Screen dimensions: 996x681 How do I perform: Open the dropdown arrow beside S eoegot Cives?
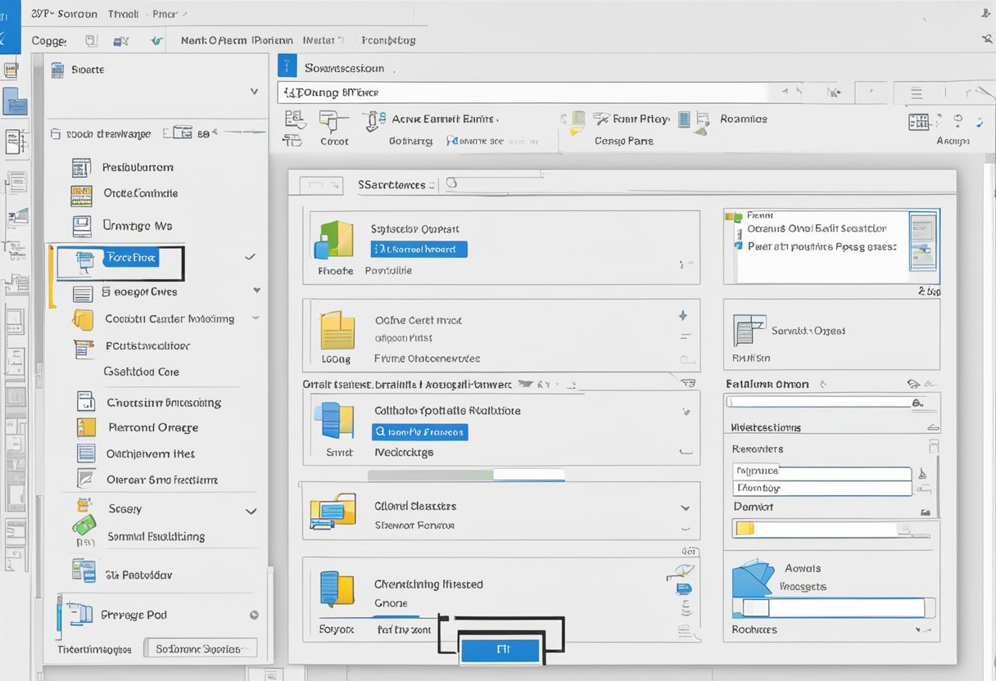tap(256, 291)
